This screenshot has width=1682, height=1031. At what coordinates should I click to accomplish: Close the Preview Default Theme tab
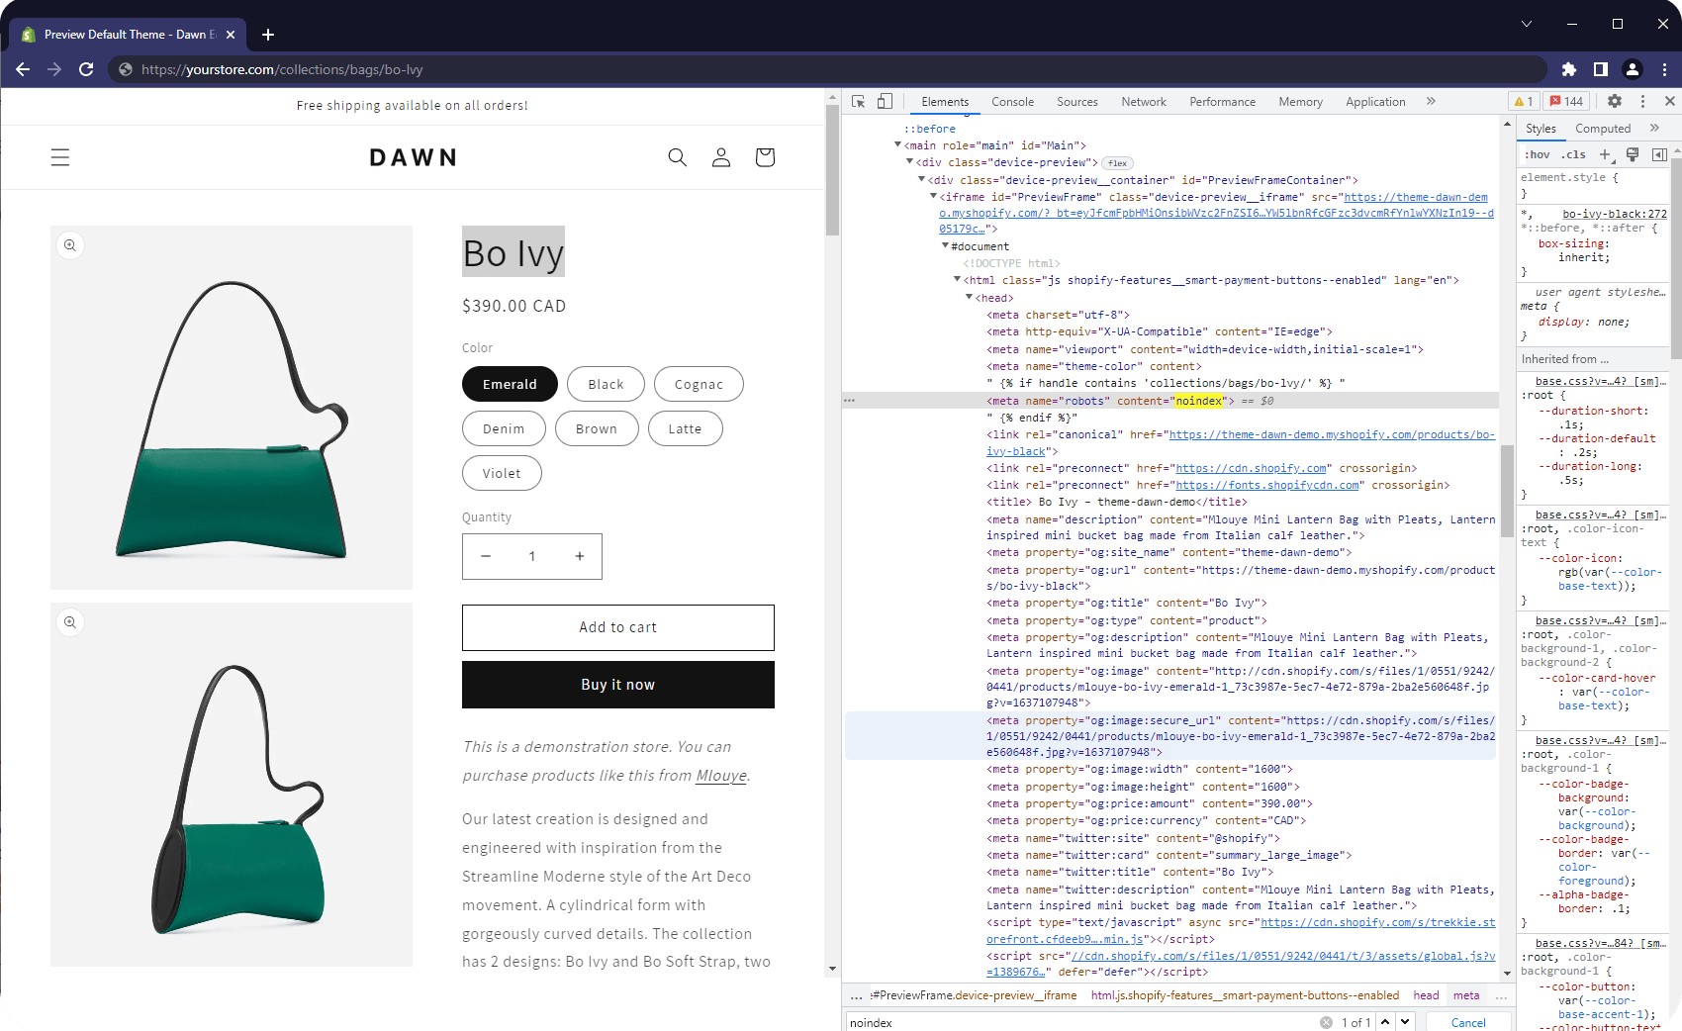tap(231, 35)
